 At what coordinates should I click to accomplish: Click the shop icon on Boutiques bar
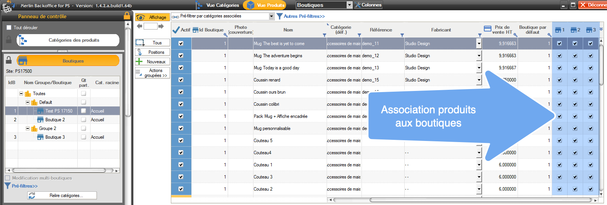pos(23,61)
